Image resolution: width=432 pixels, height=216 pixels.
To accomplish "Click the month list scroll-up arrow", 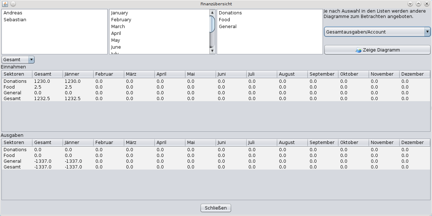I will point(212,12).
